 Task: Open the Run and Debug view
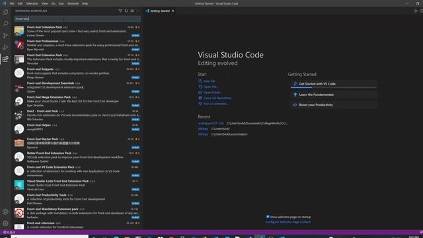[5, 48]
